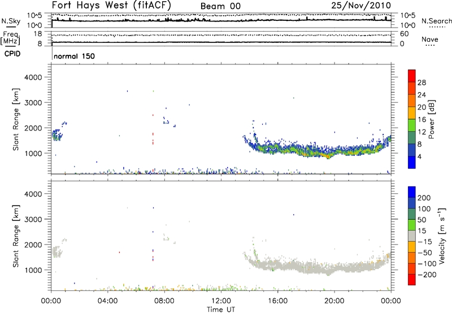Click the 4 tick on Power colorbar
This screenshot has width=452, height=313.
tap(419, 157)
